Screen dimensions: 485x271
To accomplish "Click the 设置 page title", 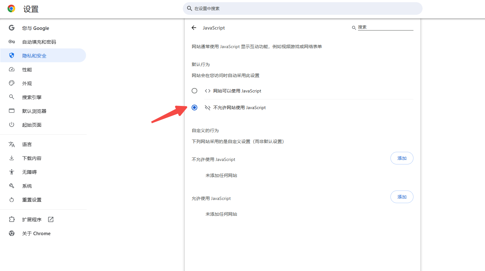I will pos(31,9).
